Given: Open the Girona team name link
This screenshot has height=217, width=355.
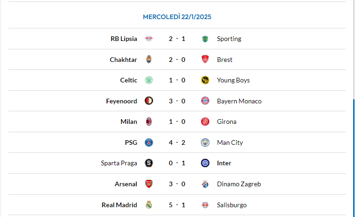Looking at the screenshot, I should tap(227, 122).
